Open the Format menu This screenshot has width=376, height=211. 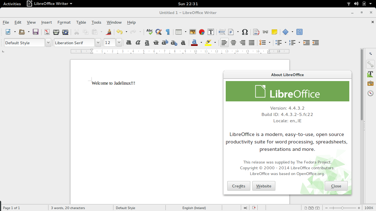tap(64, 22)
